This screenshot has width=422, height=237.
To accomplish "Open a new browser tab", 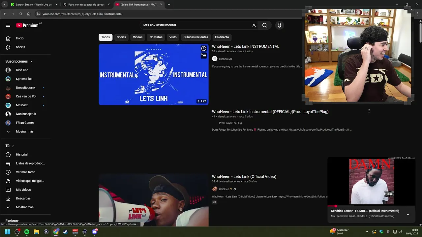I will (169, 5).
